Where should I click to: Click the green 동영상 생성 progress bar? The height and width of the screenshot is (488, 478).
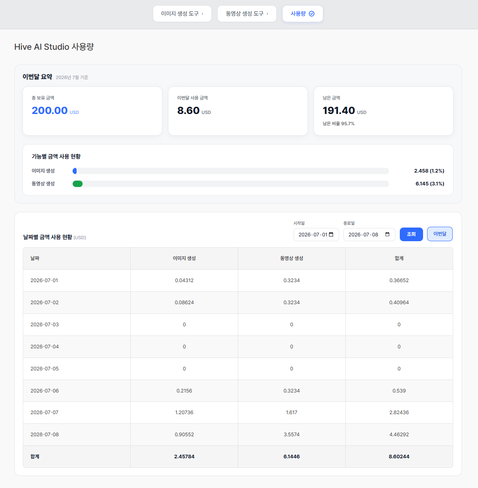pyautogui.click(x=77, y=184)
